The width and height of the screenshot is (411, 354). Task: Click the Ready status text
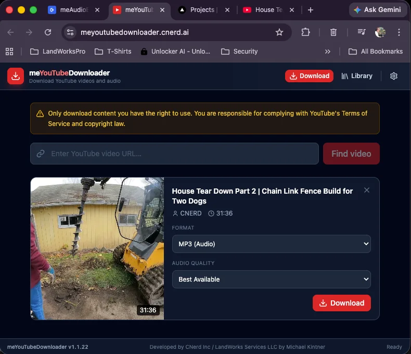[394, 347]
